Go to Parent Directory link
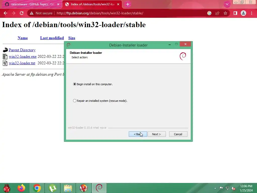The image size is (257, 193). [22, 50]
